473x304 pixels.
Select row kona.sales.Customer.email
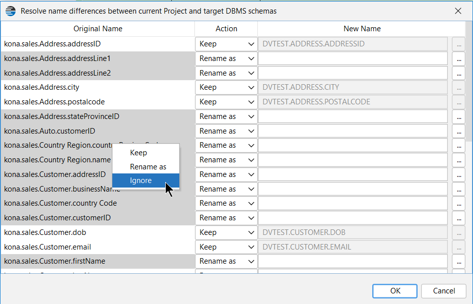click(x=98, y=247)
